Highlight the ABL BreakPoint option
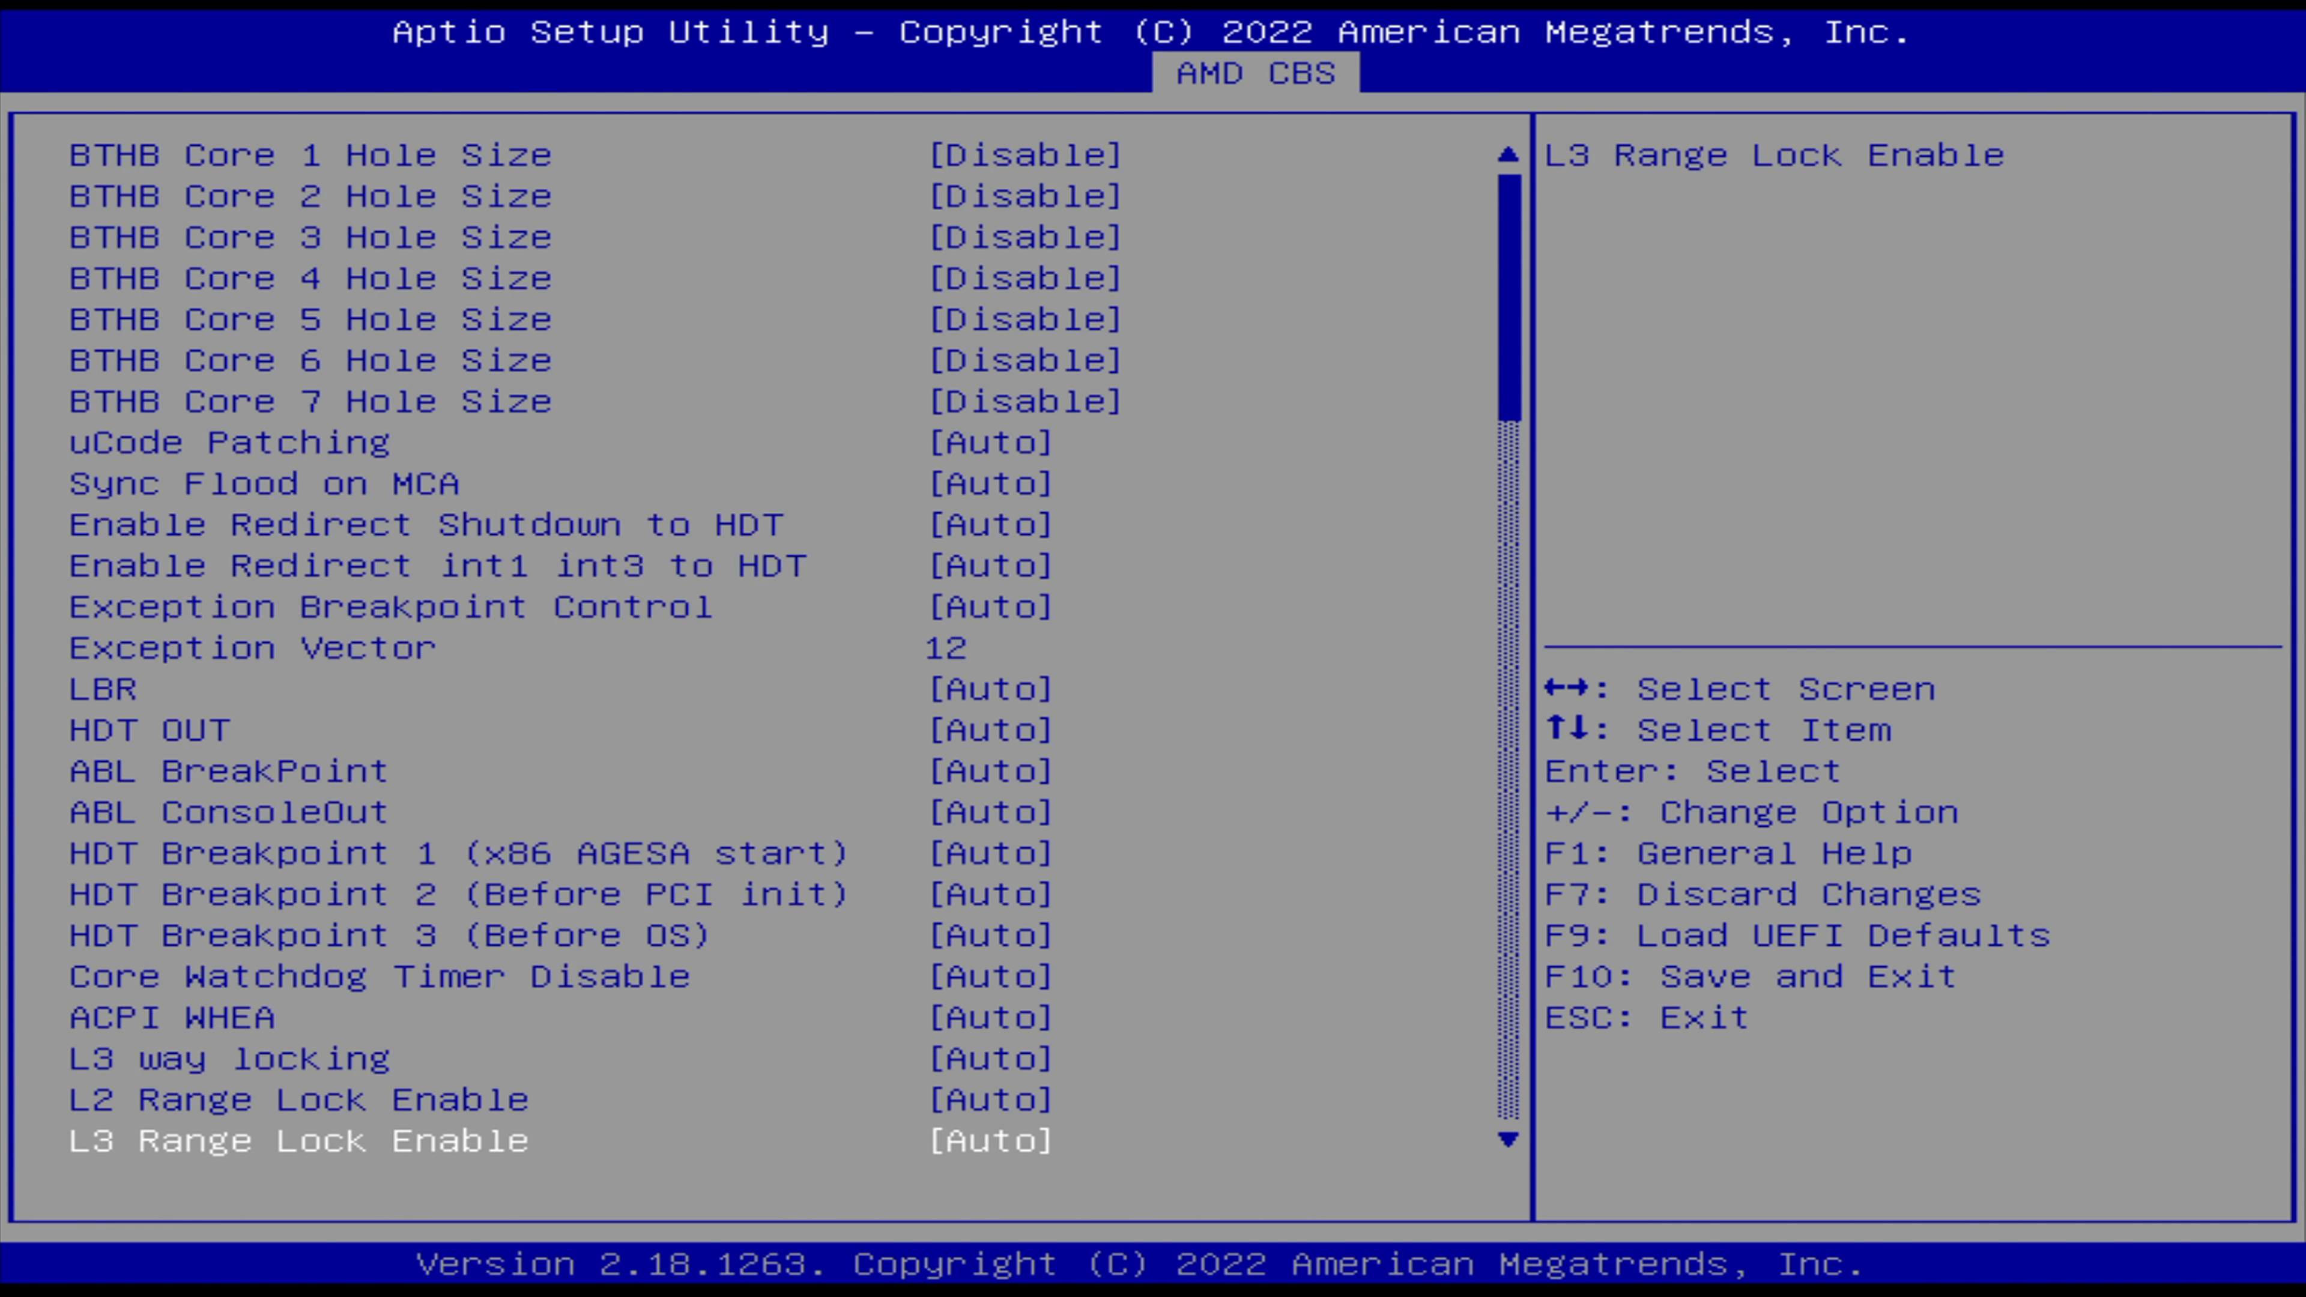The image size is (2306, 1297). click(x=560, y=772)
